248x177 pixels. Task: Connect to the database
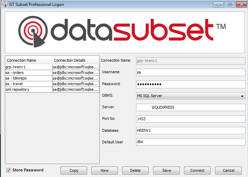pyautogui.click(x=197, y=170)
